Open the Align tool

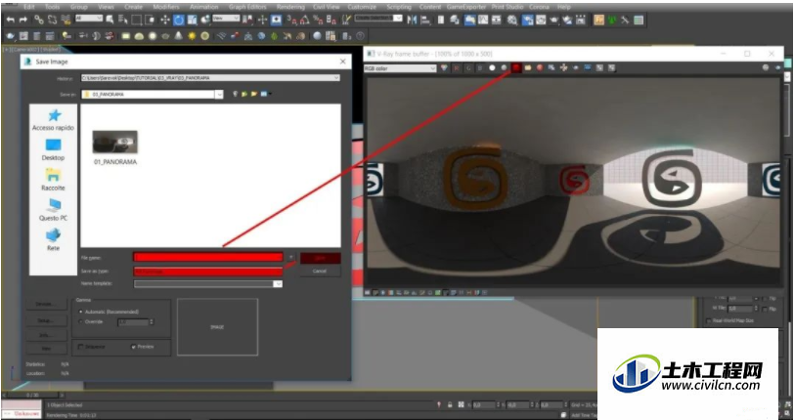pos(425,20)
